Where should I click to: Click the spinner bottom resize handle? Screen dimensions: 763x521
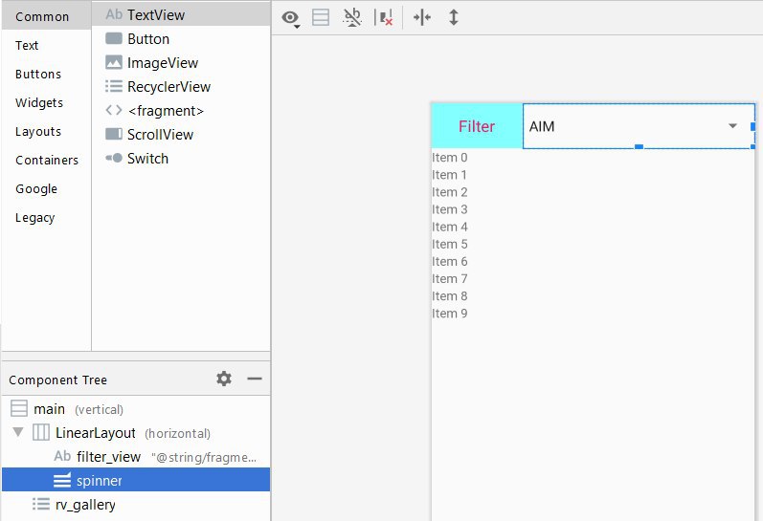coord(639,146)
